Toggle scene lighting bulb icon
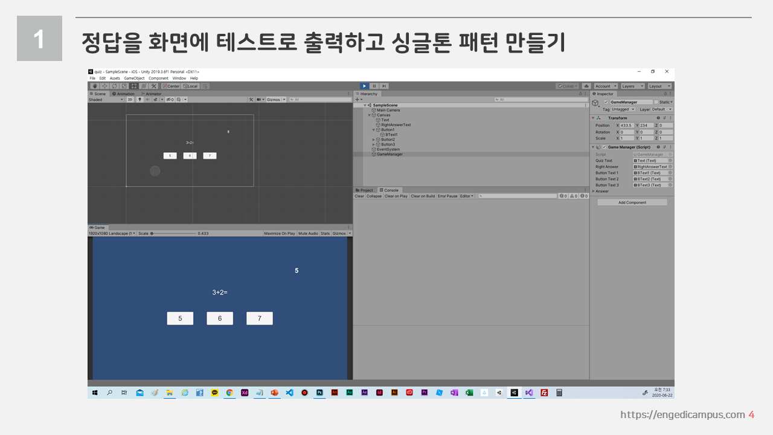 [140, 100]
